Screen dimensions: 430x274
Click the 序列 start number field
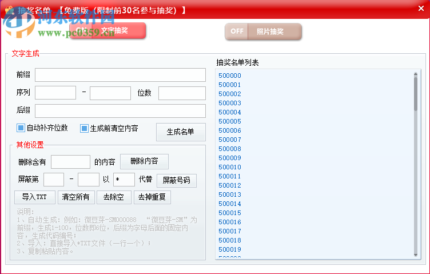point(55,93)
